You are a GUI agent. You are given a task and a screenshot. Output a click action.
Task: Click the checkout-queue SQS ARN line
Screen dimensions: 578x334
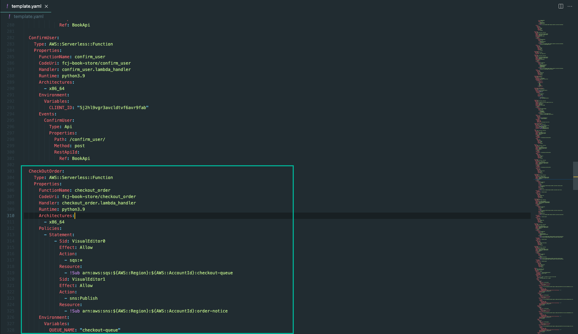[x=149, y=273]
